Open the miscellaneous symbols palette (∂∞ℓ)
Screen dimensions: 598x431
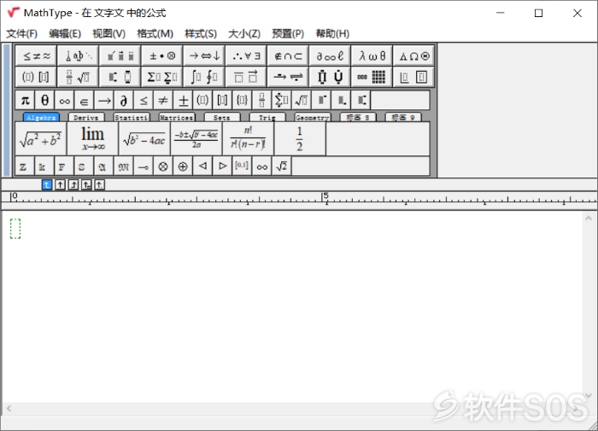click(x=331, y=56)
